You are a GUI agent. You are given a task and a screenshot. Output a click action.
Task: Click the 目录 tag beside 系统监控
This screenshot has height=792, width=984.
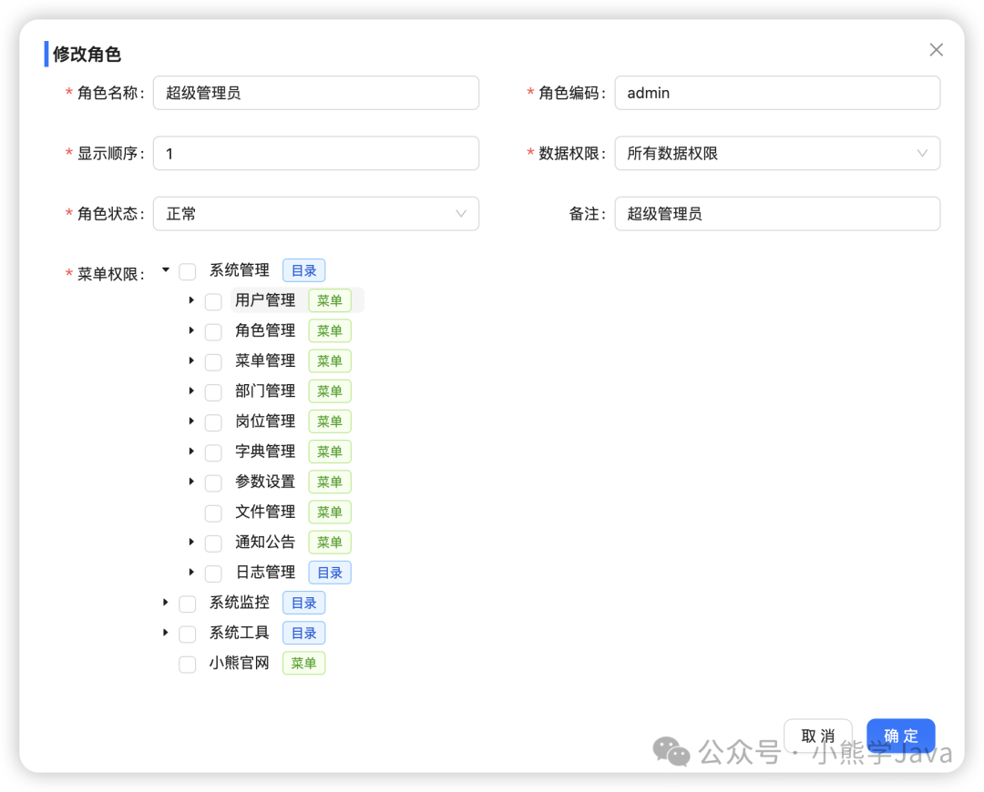[303, 603]
